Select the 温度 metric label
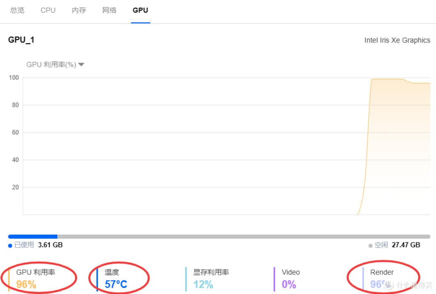Screen dimensions: 436x294 tap(112, 272)
